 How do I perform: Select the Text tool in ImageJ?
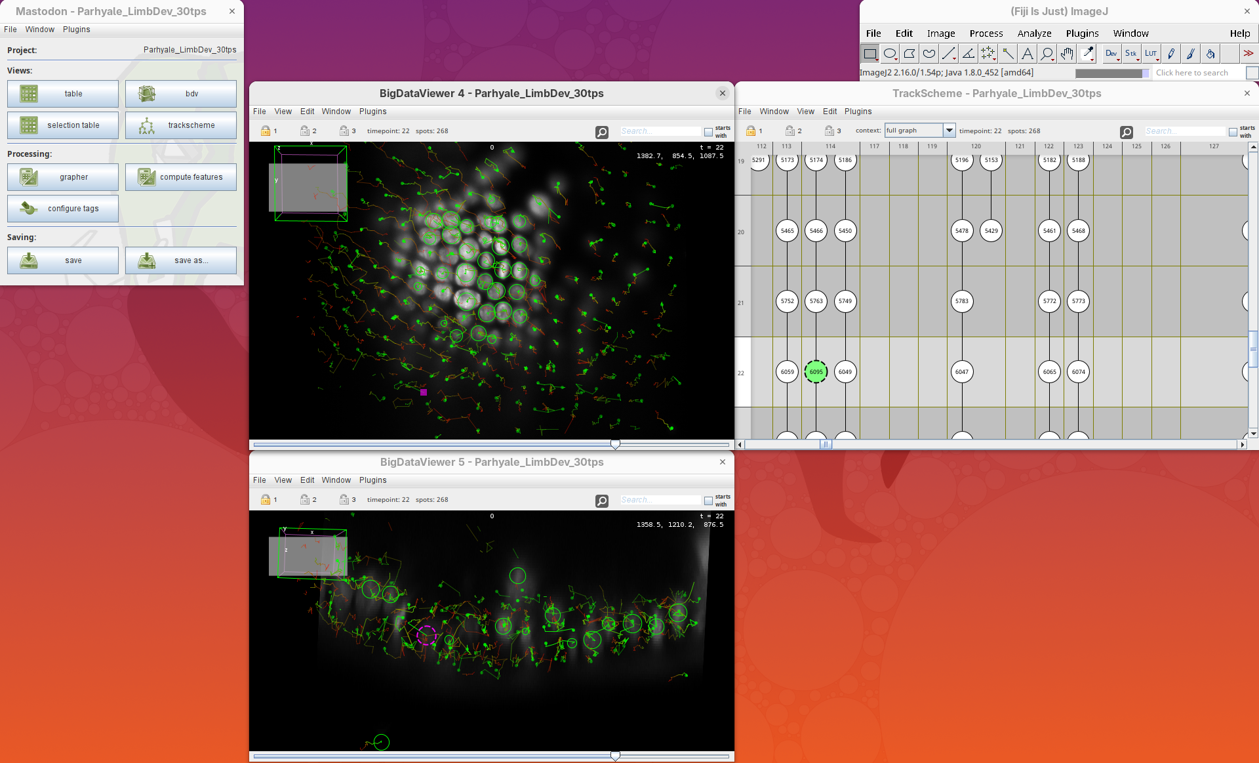[1028, 54]
